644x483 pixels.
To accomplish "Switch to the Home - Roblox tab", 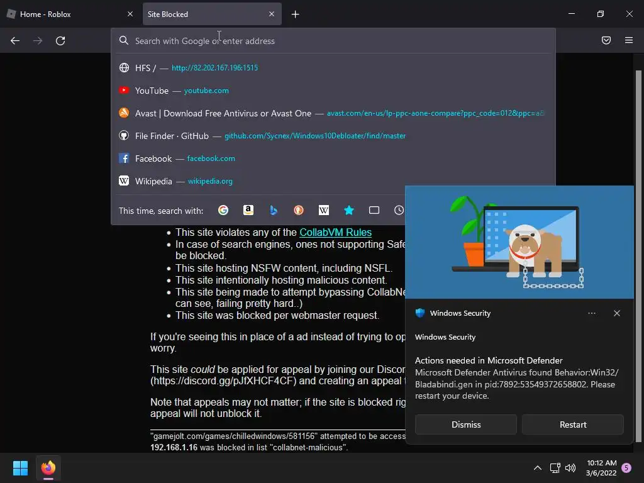I will (x=70, y=14).
